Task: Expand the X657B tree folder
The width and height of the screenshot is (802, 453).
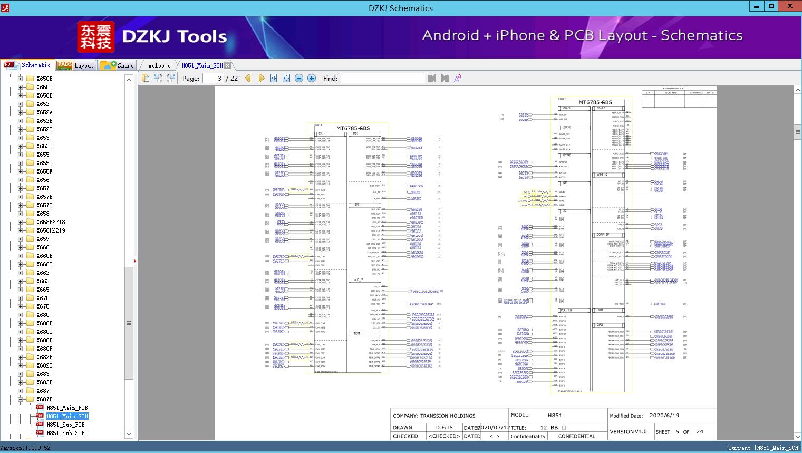Action: 20,197
